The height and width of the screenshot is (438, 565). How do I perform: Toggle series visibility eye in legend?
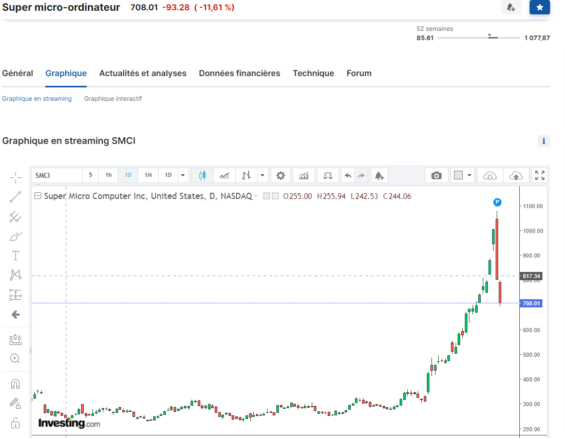[266, 196]
